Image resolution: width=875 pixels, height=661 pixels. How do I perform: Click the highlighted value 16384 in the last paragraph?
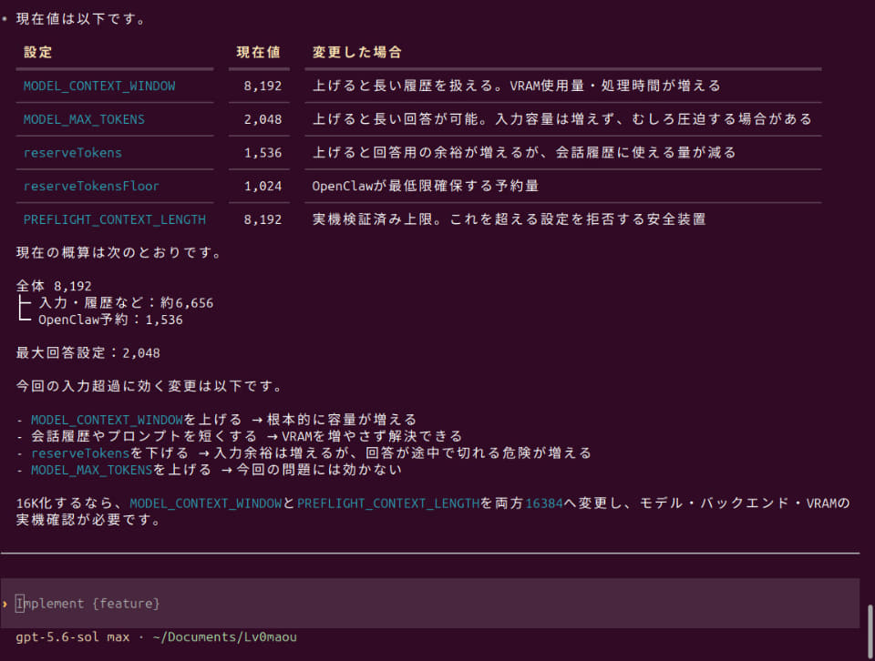544,503
